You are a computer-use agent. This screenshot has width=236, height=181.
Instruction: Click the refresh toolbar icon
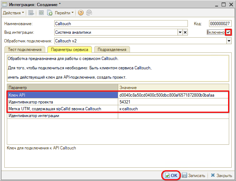(41, 13)
